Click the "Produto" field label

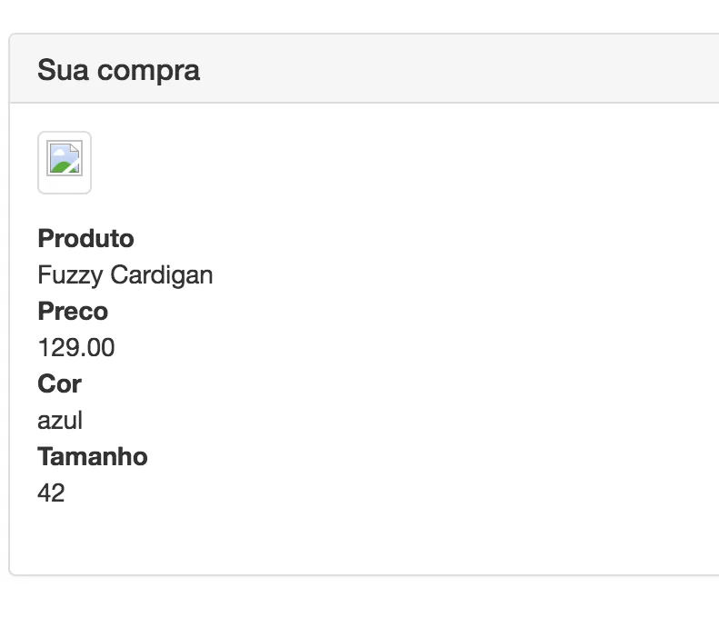(85, 239)
